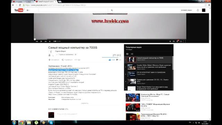
Task: Open the notifications bell
Action: [x=198, y=10]
